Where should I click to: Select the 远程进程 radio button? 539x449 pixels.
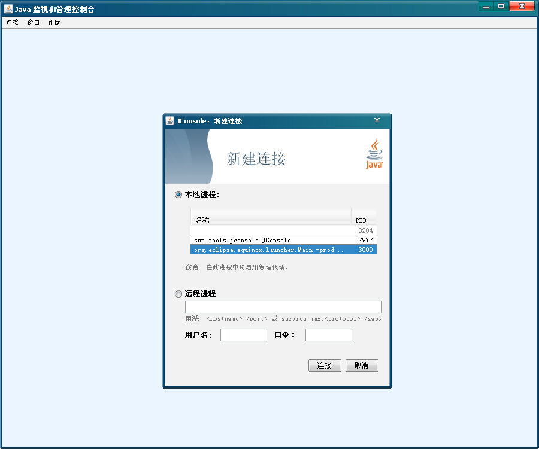pyautogui.click(x=178, y=294)
